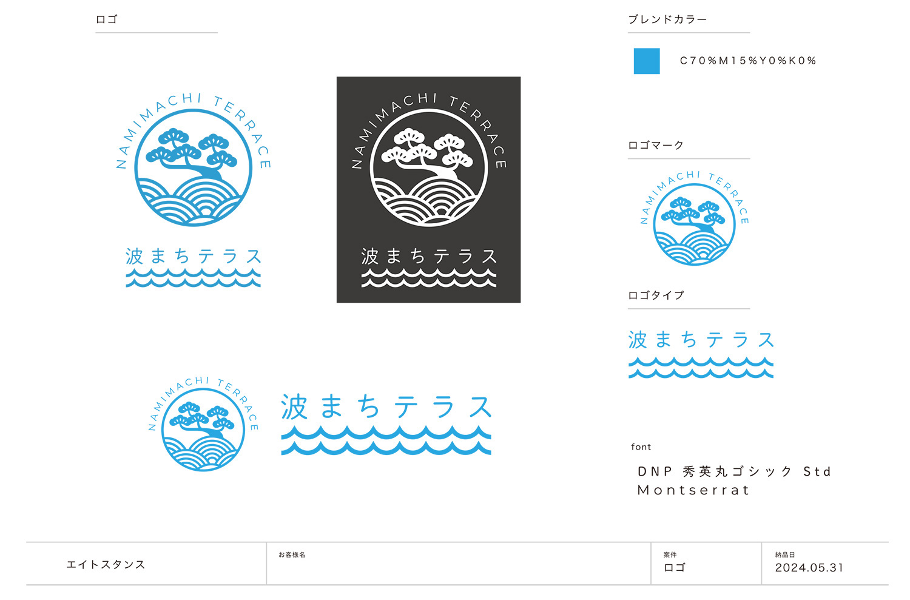Click the お客様名 field in footer

(459, 564)
